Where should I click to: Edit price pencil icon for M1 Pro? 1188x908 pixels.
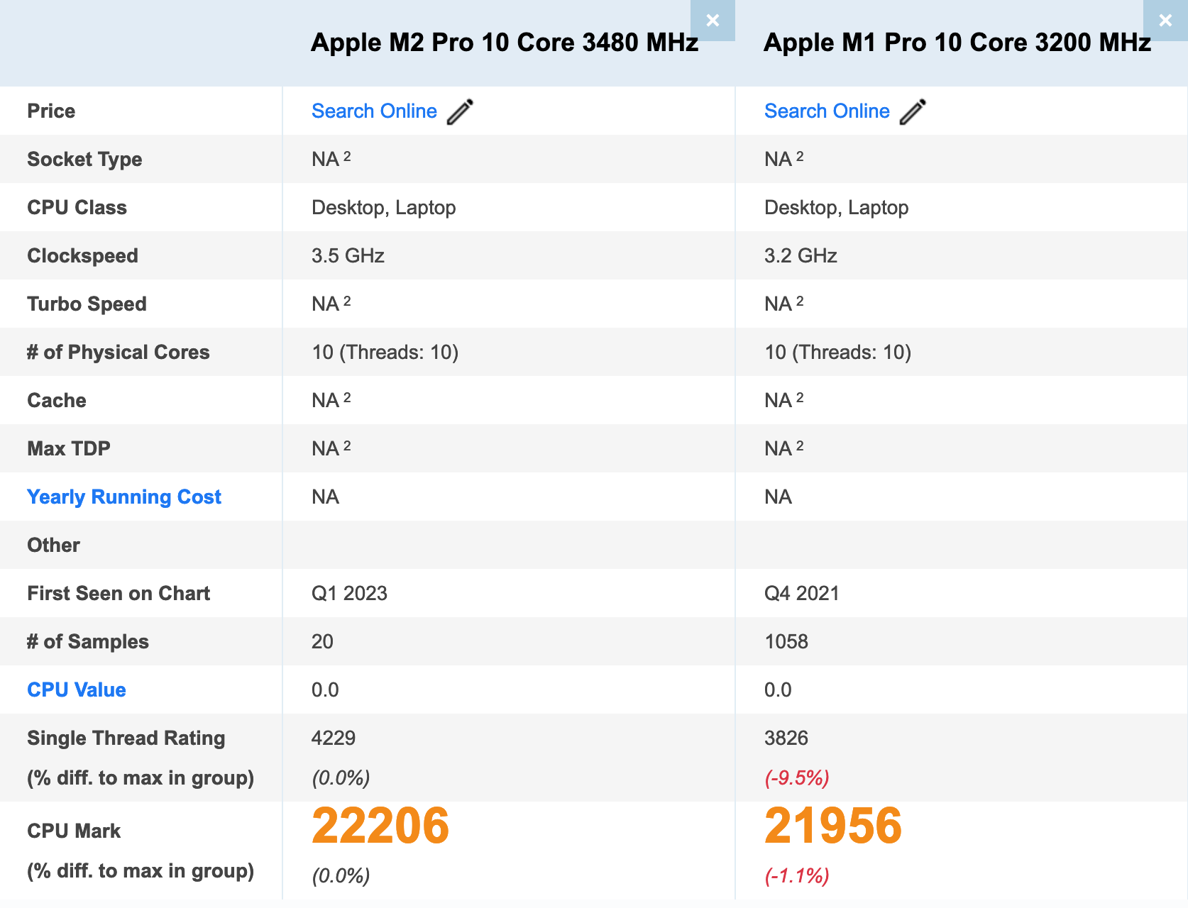[x=913, y=111]
